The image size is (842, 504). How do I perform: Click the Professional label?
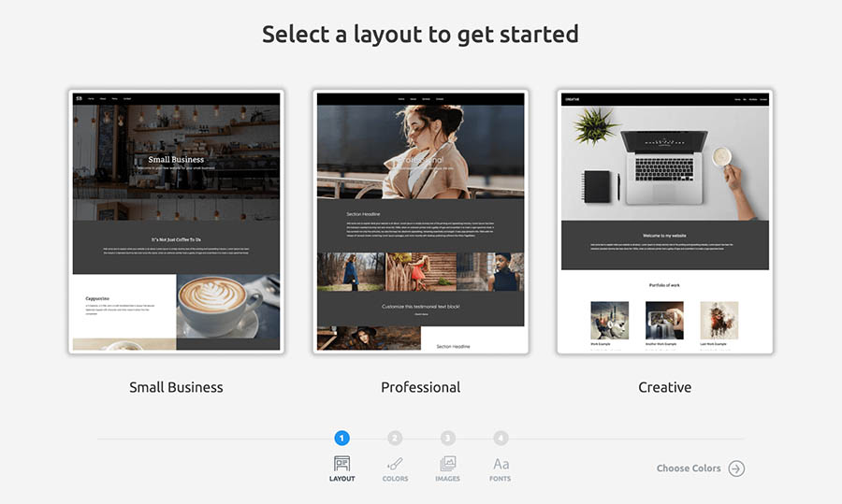point(420,387)
